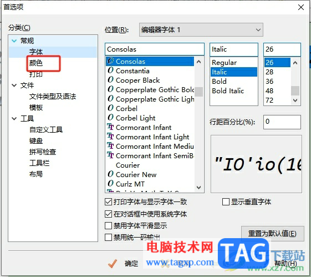
Task: Click the TrueType icon beside Cormorant Infant
Action: [x=110, y=127]
